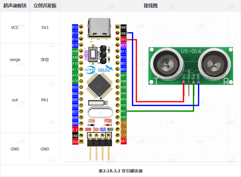
Task: Click the B14 pin label
Action: pos(75,39)
